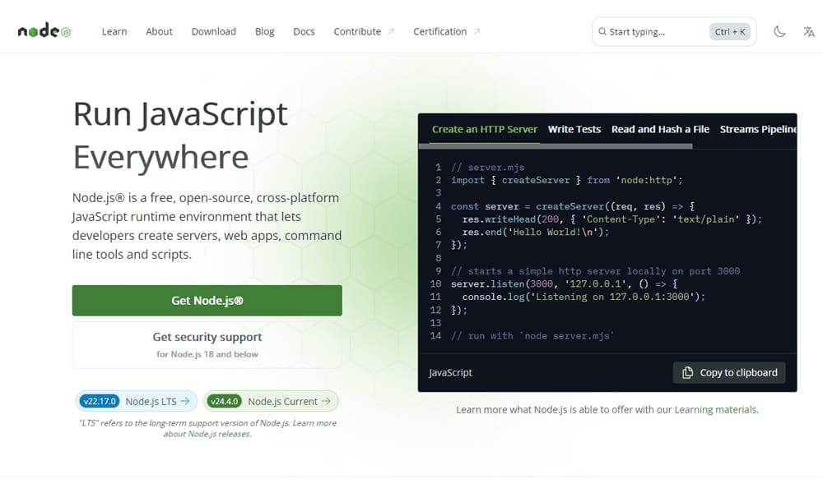Select the Streams Pipeline tab
This screenshot has height=493, width=823.
pos(758,129)
